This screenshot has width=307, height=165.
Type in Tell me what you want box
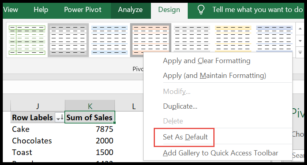pos(256,10)
